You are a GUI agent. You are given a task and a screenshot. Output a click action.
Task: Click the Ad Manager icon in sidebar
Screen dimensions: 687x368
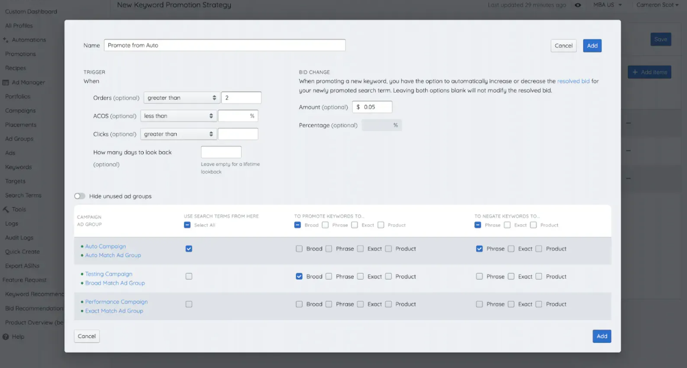[x=5, y=82]
